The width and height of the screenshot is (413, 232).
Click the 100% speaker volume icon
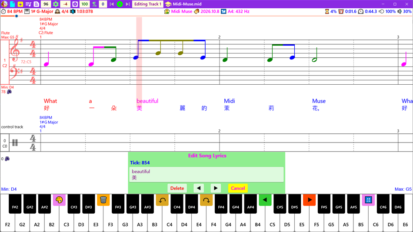(x=381, y=11)
